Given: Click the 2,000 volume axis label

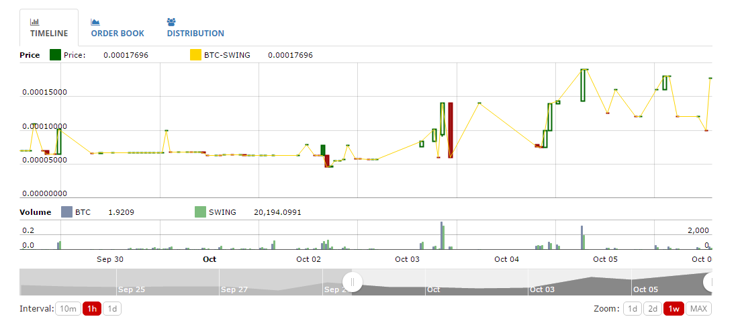Looking at the screenshot, I should (698, 231).
